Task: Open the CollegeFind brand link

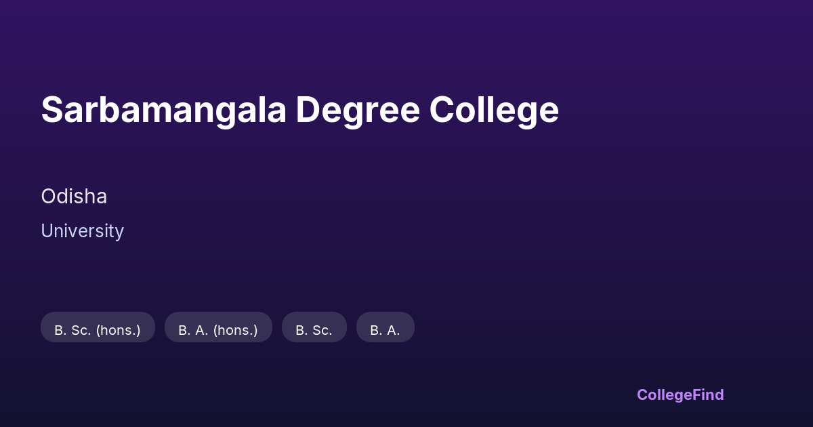Action: tap(680, 394)
